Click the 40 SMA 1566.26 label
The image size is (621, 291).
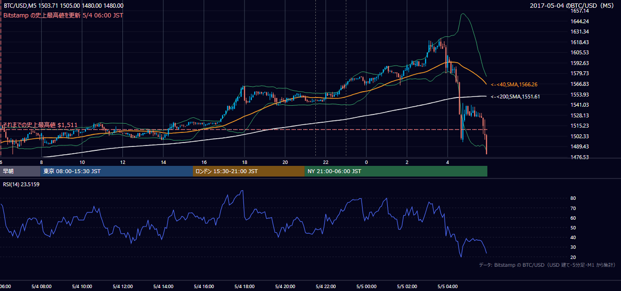coord(514,84)
